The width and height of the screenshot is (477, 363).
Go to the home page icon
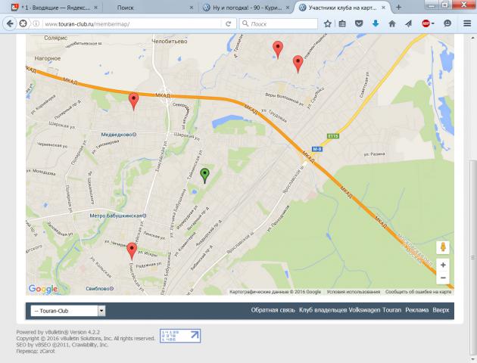[392, 23]
